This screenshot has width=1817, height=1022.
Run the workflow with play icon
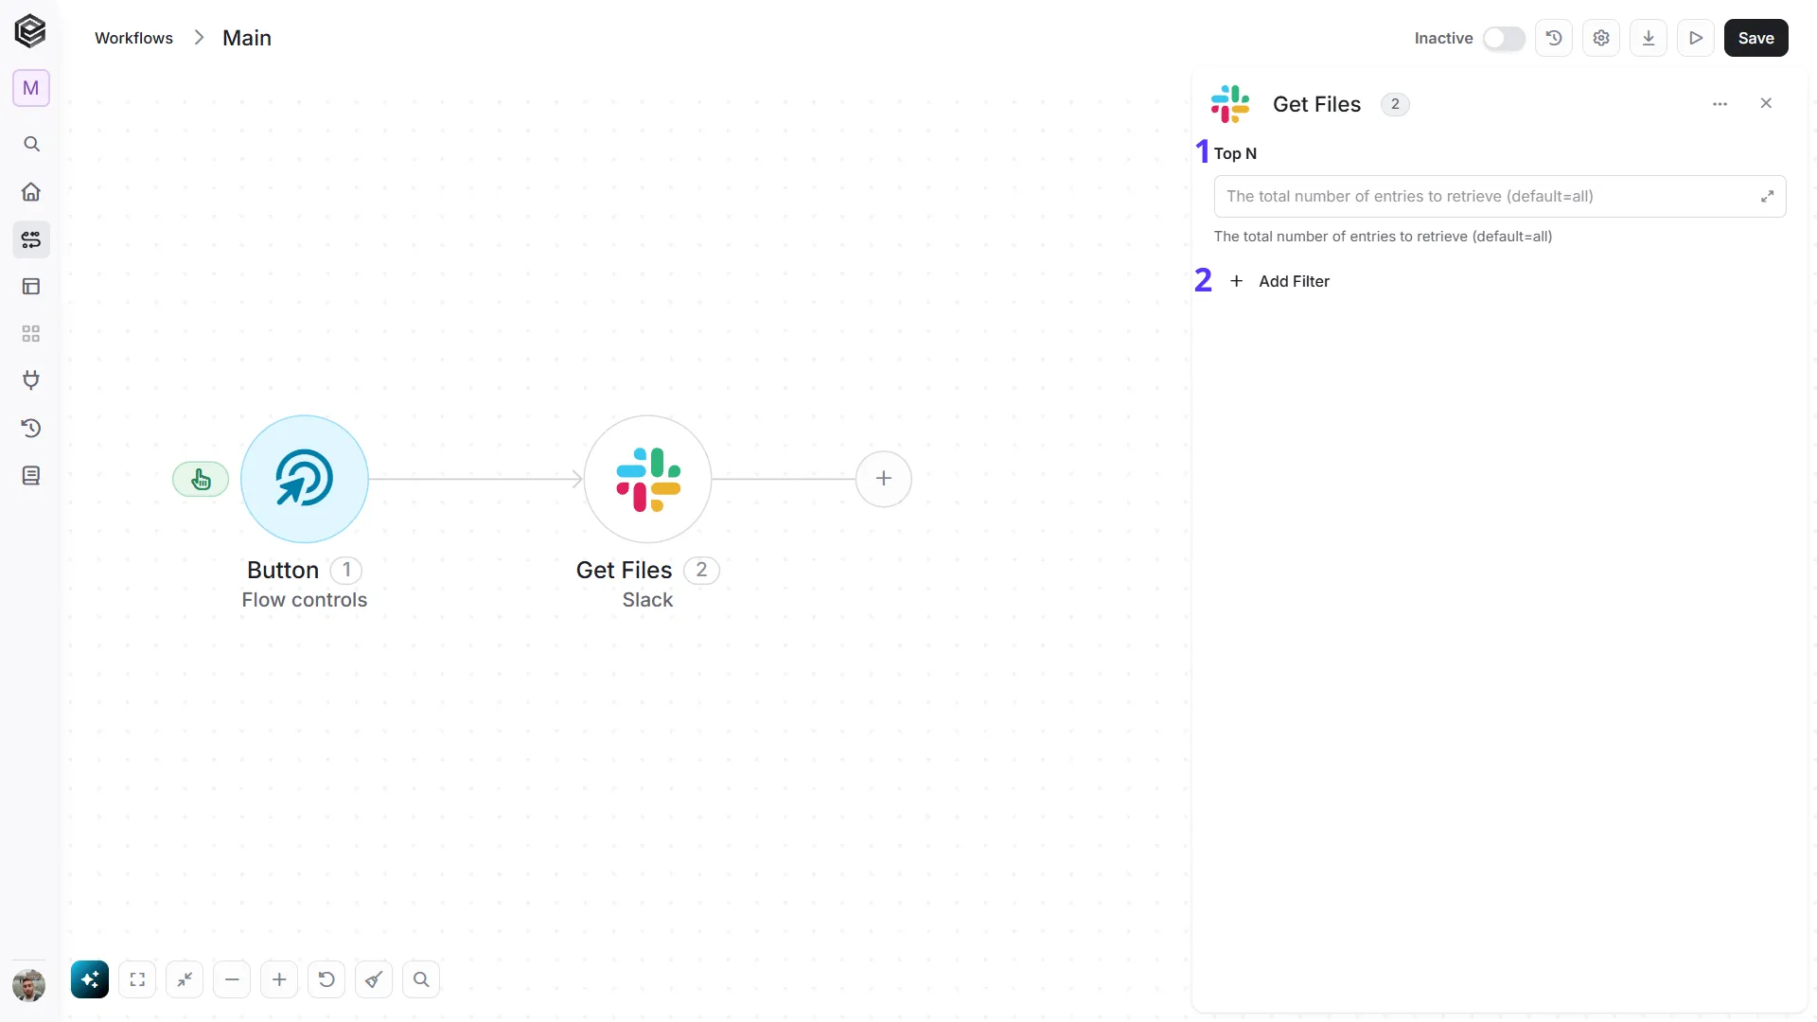tap(1696, 38)
